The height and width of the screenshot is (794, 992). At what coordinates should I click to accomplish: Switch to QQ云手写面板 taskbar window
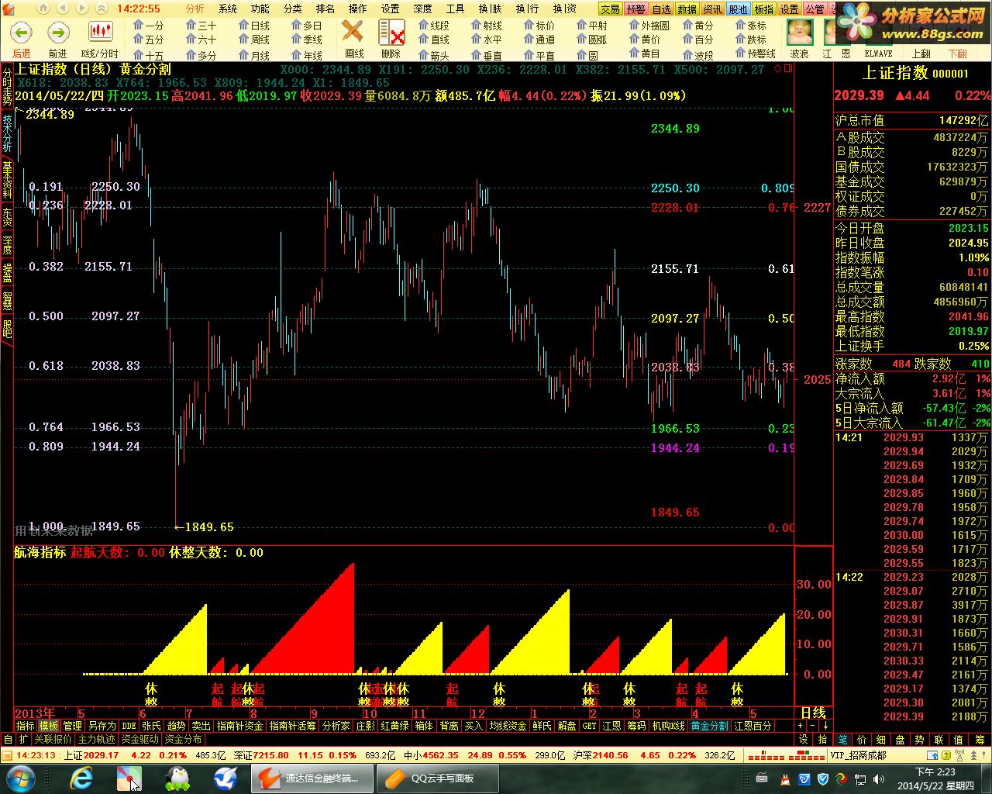[x=436, y=778]
